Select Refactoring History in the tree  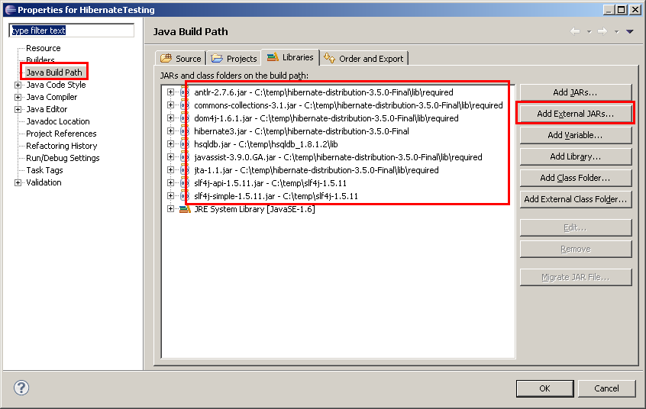click(x=61, y=146)
